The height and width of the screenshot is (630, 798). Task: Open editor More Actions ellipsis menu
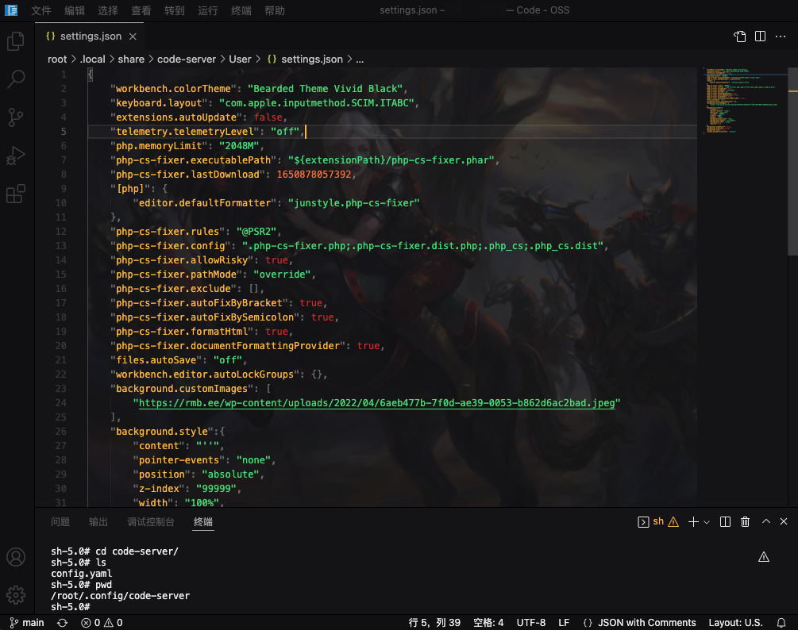click(x=781, y=36)
